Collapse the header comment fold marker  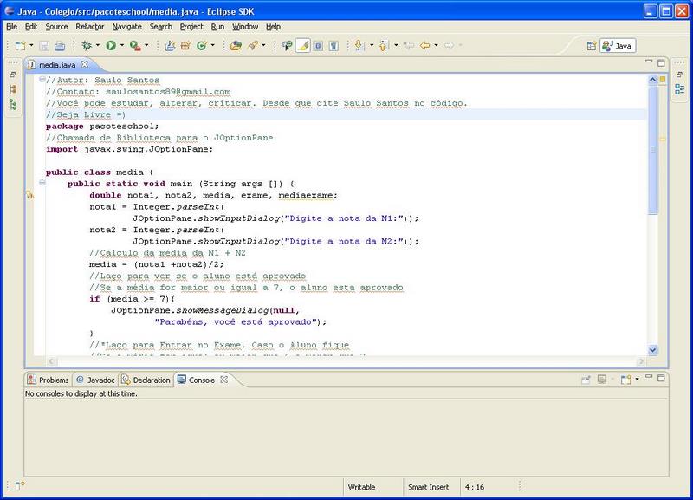point(42,79)
